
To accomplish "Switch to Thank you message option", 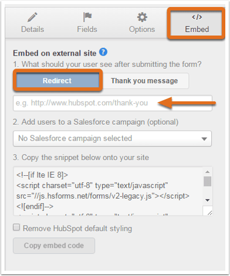I will pos(144,81).
